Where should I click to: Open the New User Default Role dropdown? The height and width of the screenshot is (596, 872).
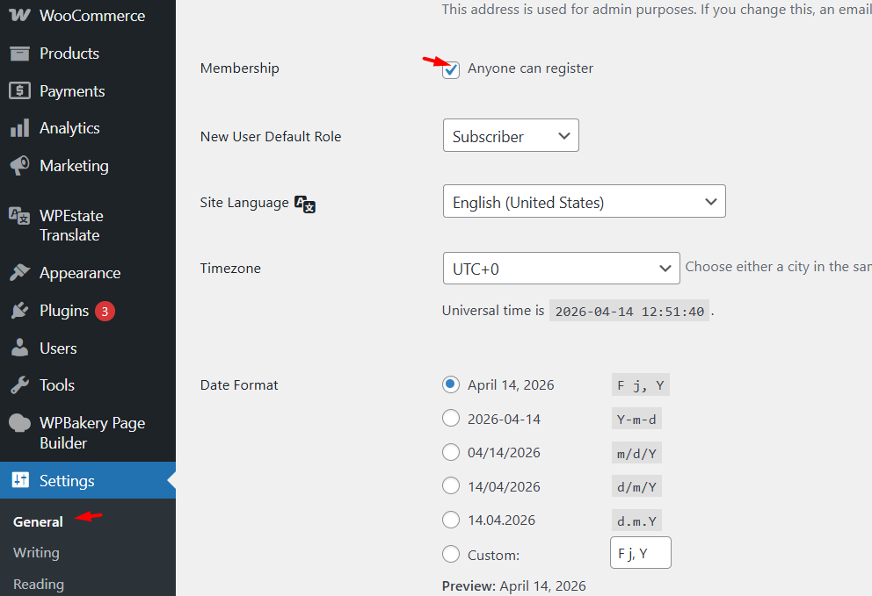(511, 136)
